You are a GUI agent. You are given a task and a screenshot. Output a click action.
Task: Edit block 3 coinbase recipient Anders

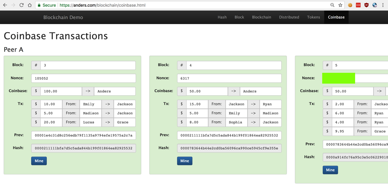[115, 91]
